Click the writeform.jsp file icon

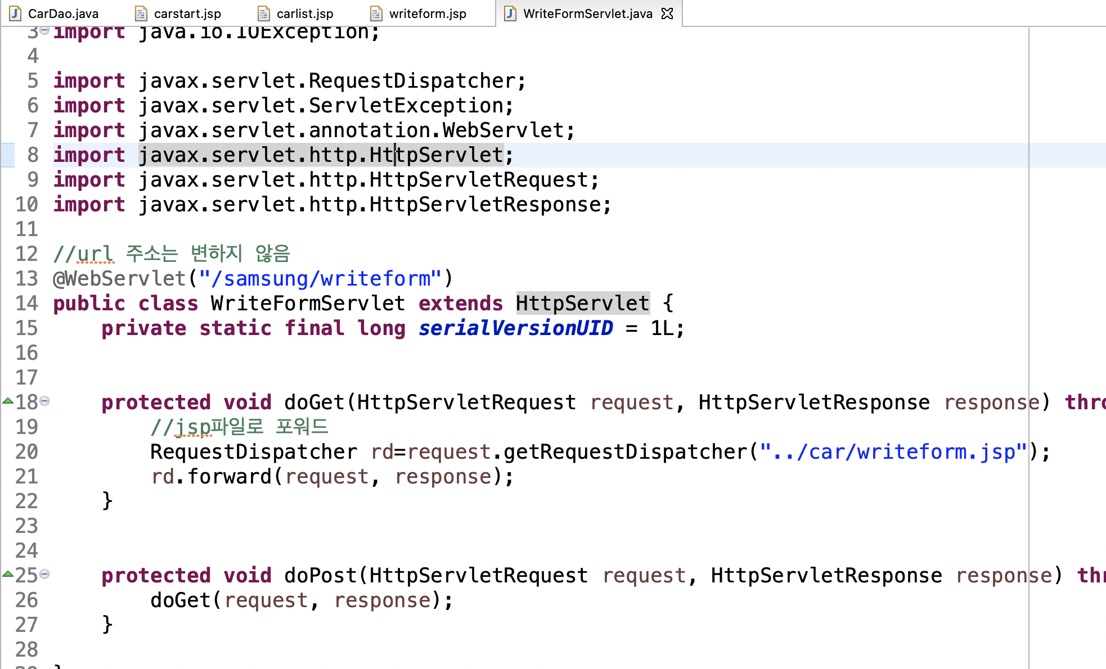click(x=376, y=13)
